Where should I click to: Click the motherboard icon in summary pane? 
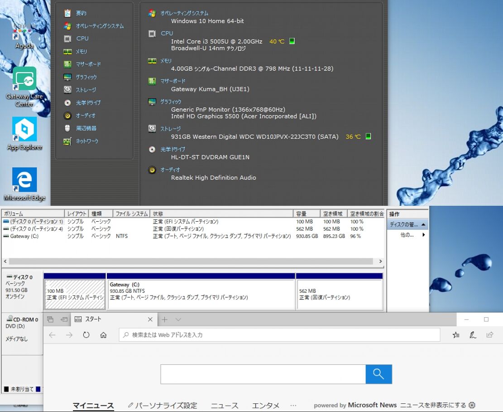pyautogui.click(x=152, y=81)
